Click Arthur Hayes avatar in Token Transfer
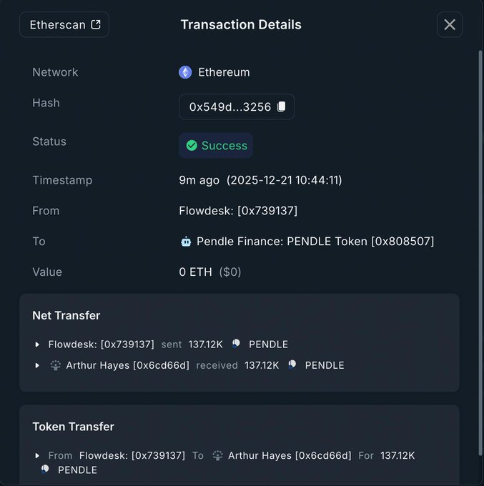 click(217, 455)
